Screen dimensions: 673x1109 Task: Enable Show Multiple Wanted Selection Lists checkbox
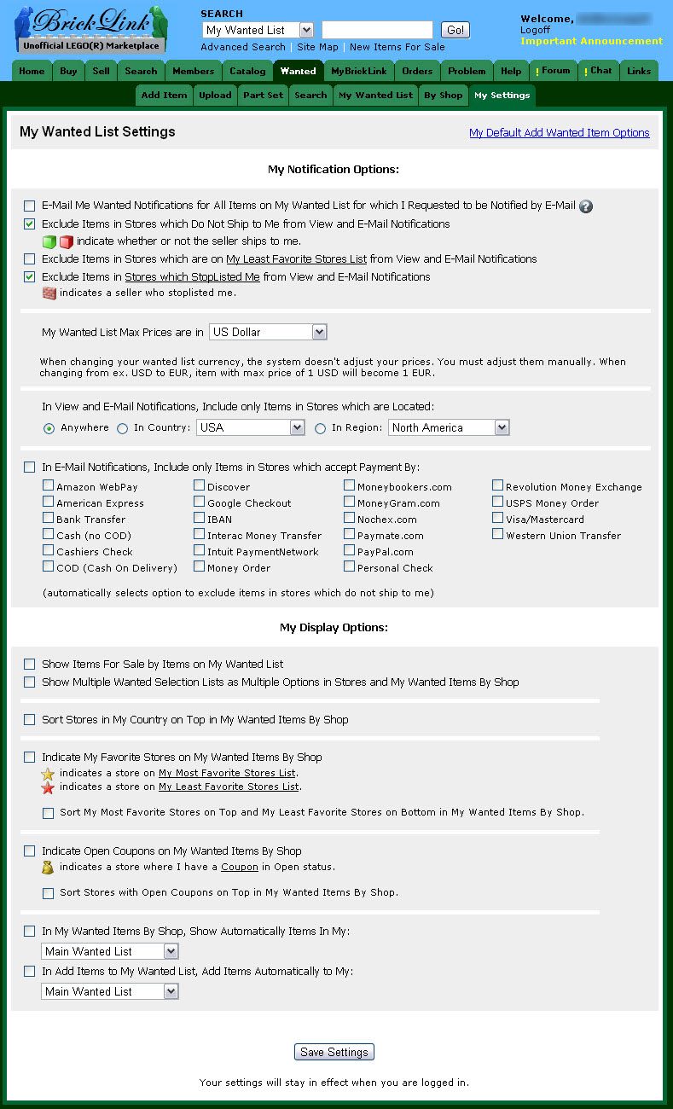(x=30, y=682)
